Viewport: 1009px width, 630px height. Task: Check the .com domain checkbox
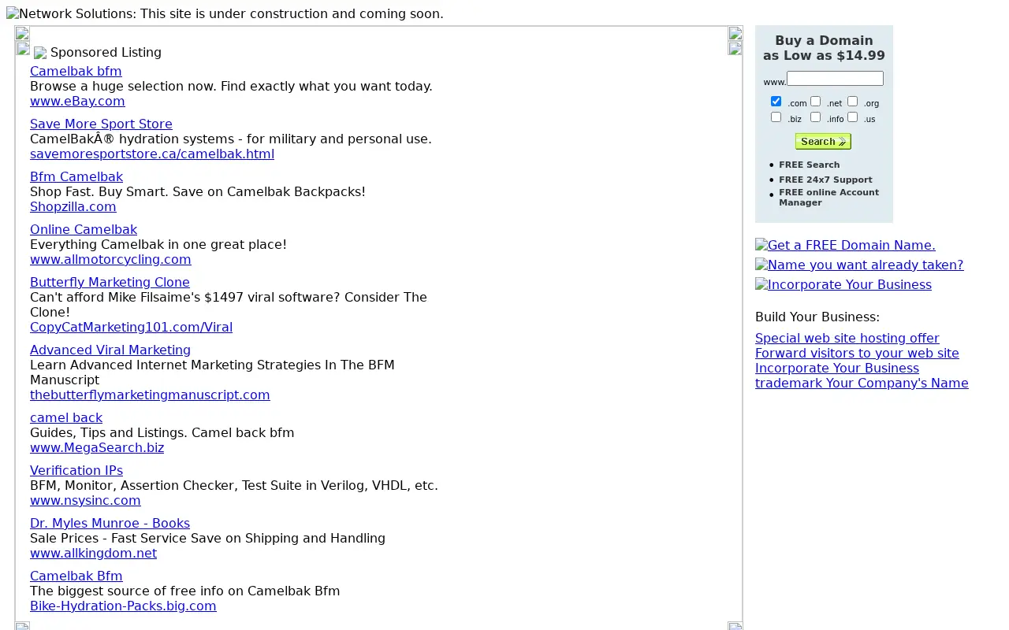(776, 102)
